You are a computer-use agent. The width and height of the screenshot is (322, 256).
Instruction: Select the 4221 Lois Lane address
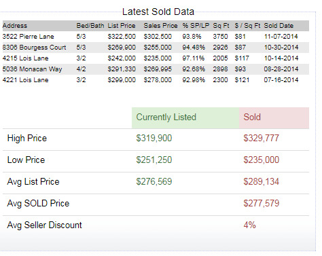point(25,80)
